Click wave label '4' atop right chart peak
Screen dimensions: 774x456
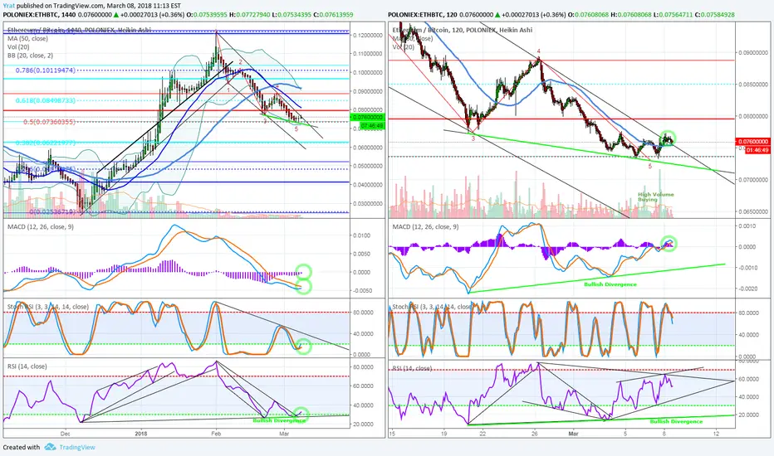[538, 51]
